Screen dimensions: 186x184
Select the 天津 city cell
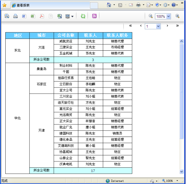tap(42, 130)
